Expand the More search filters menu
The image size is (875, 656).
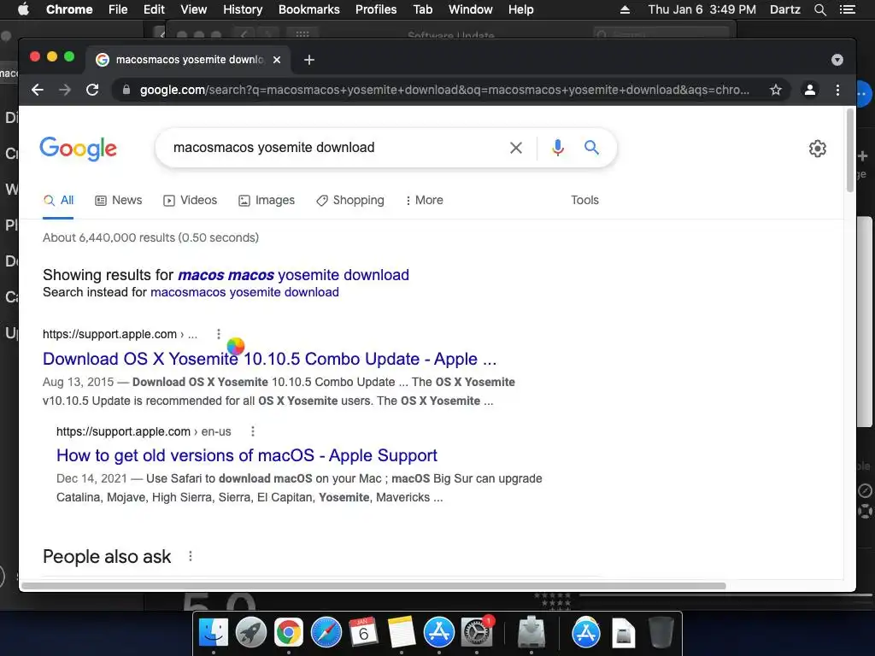(x=424, y=200)
